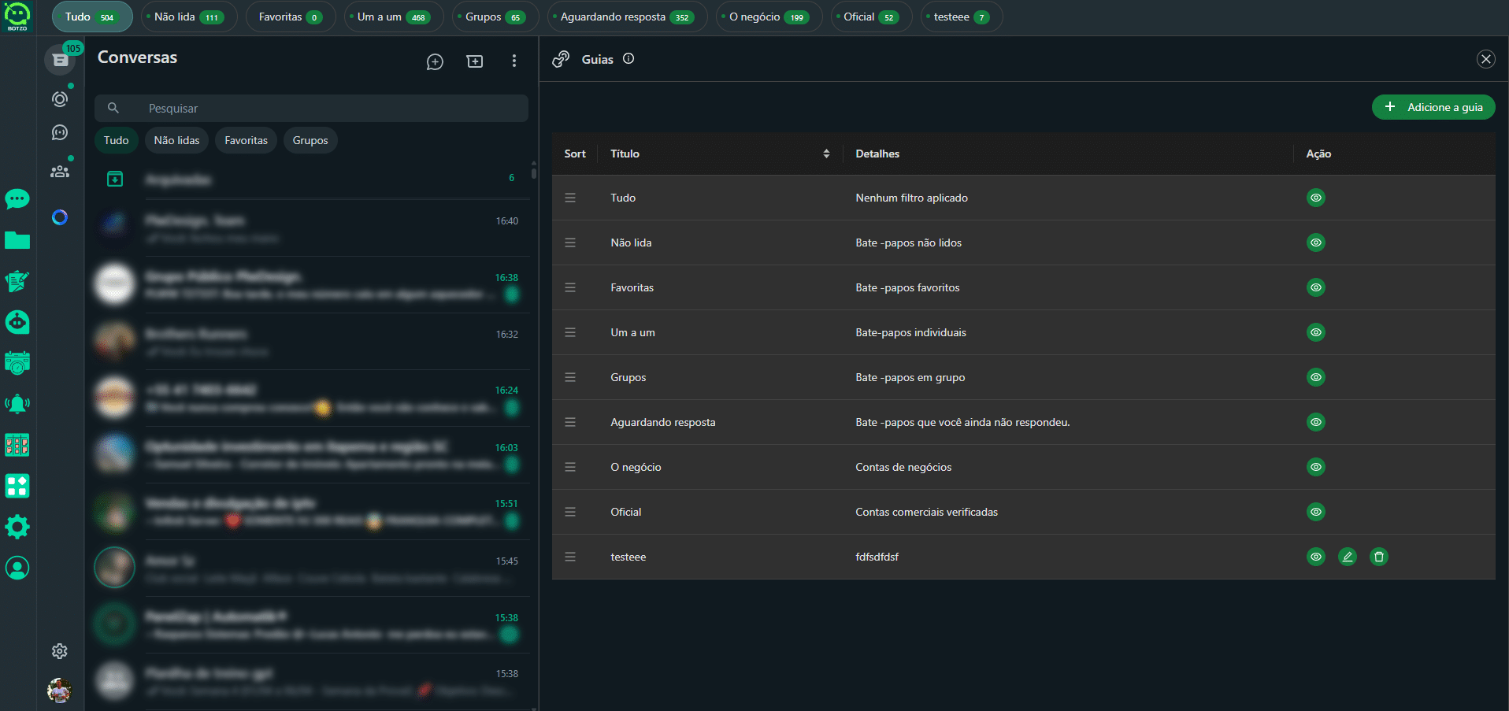Viewport: 1509px width, 711px height.
Task: Click the alarm bell icon in sidebar
Action: point(17,404)
